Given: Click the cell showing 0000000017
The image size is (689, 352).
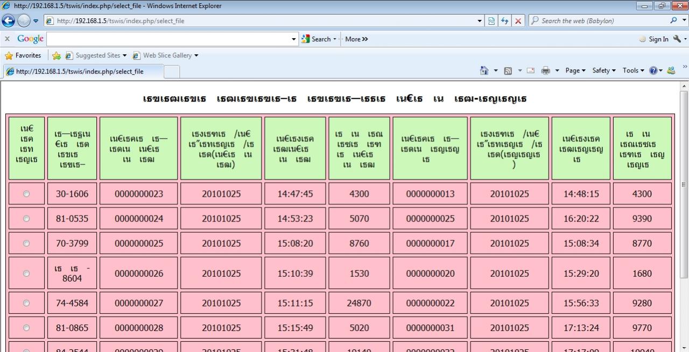Looking at the screenshot, I should coord(430,243).
